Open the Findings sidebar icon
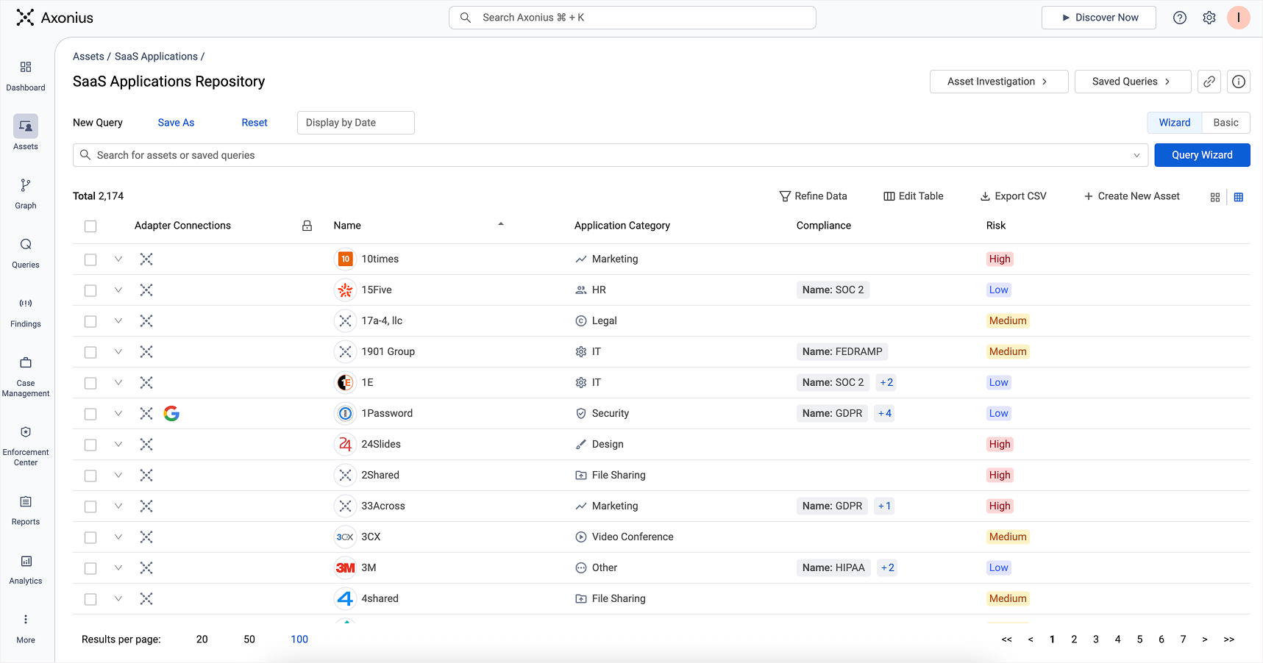 [26, 303]
